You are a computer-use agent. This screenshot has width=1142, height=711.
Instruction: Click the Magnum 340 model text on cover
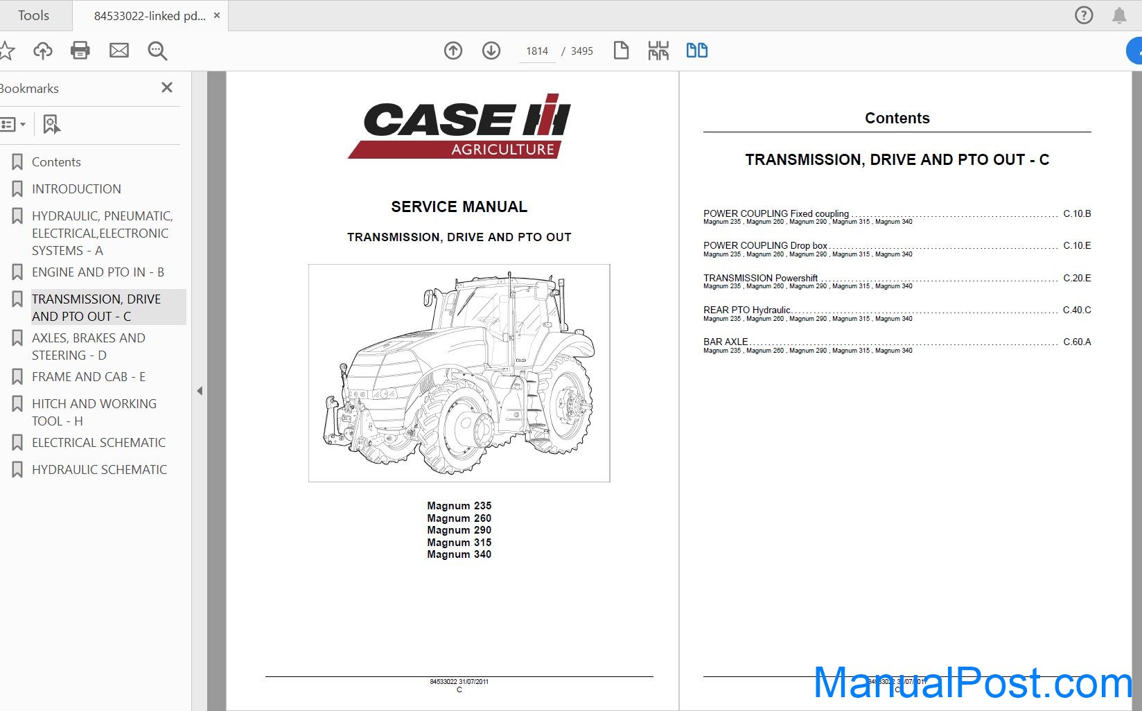(x=459, y=554)
